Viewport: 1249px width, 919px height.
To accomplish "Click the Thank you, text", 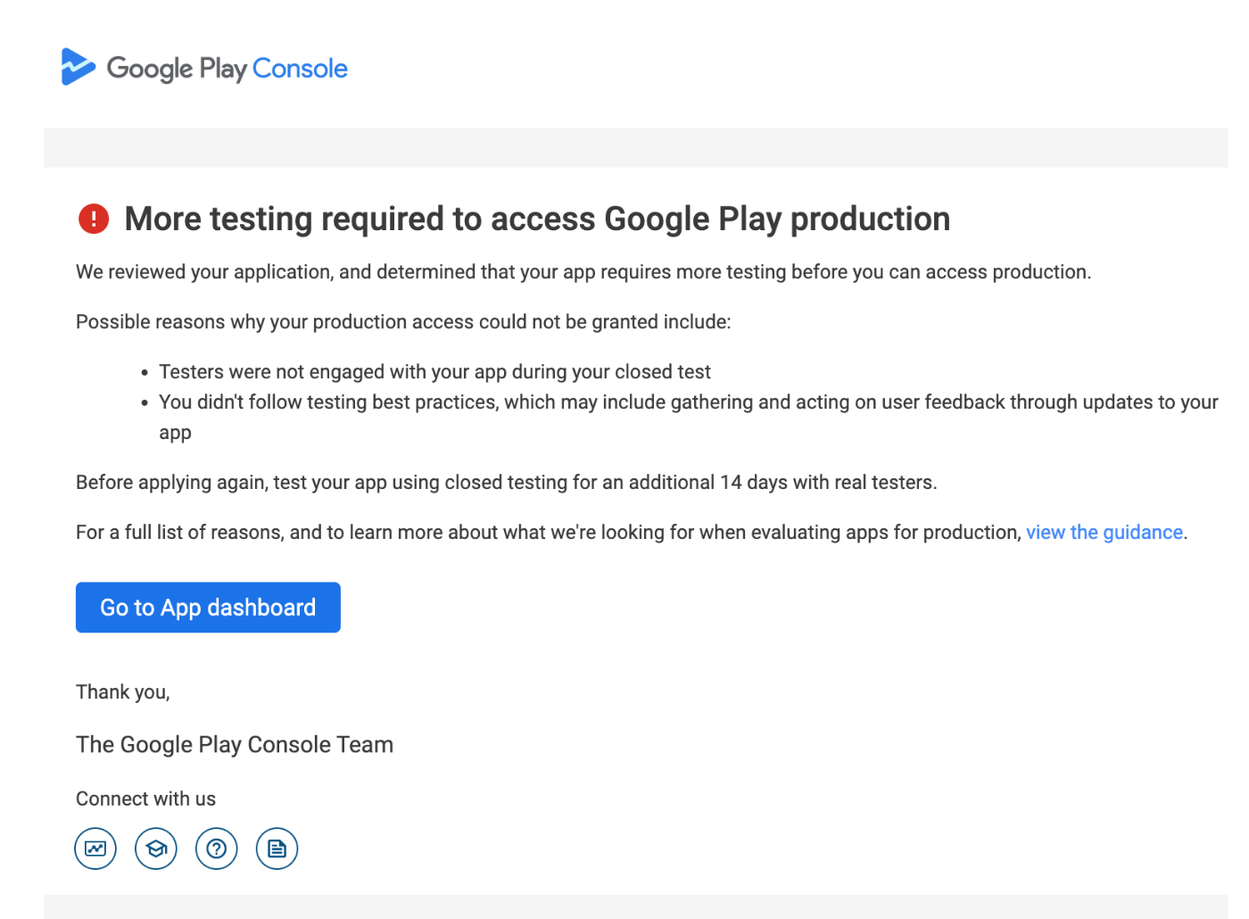I will click(x=123, y=692).
